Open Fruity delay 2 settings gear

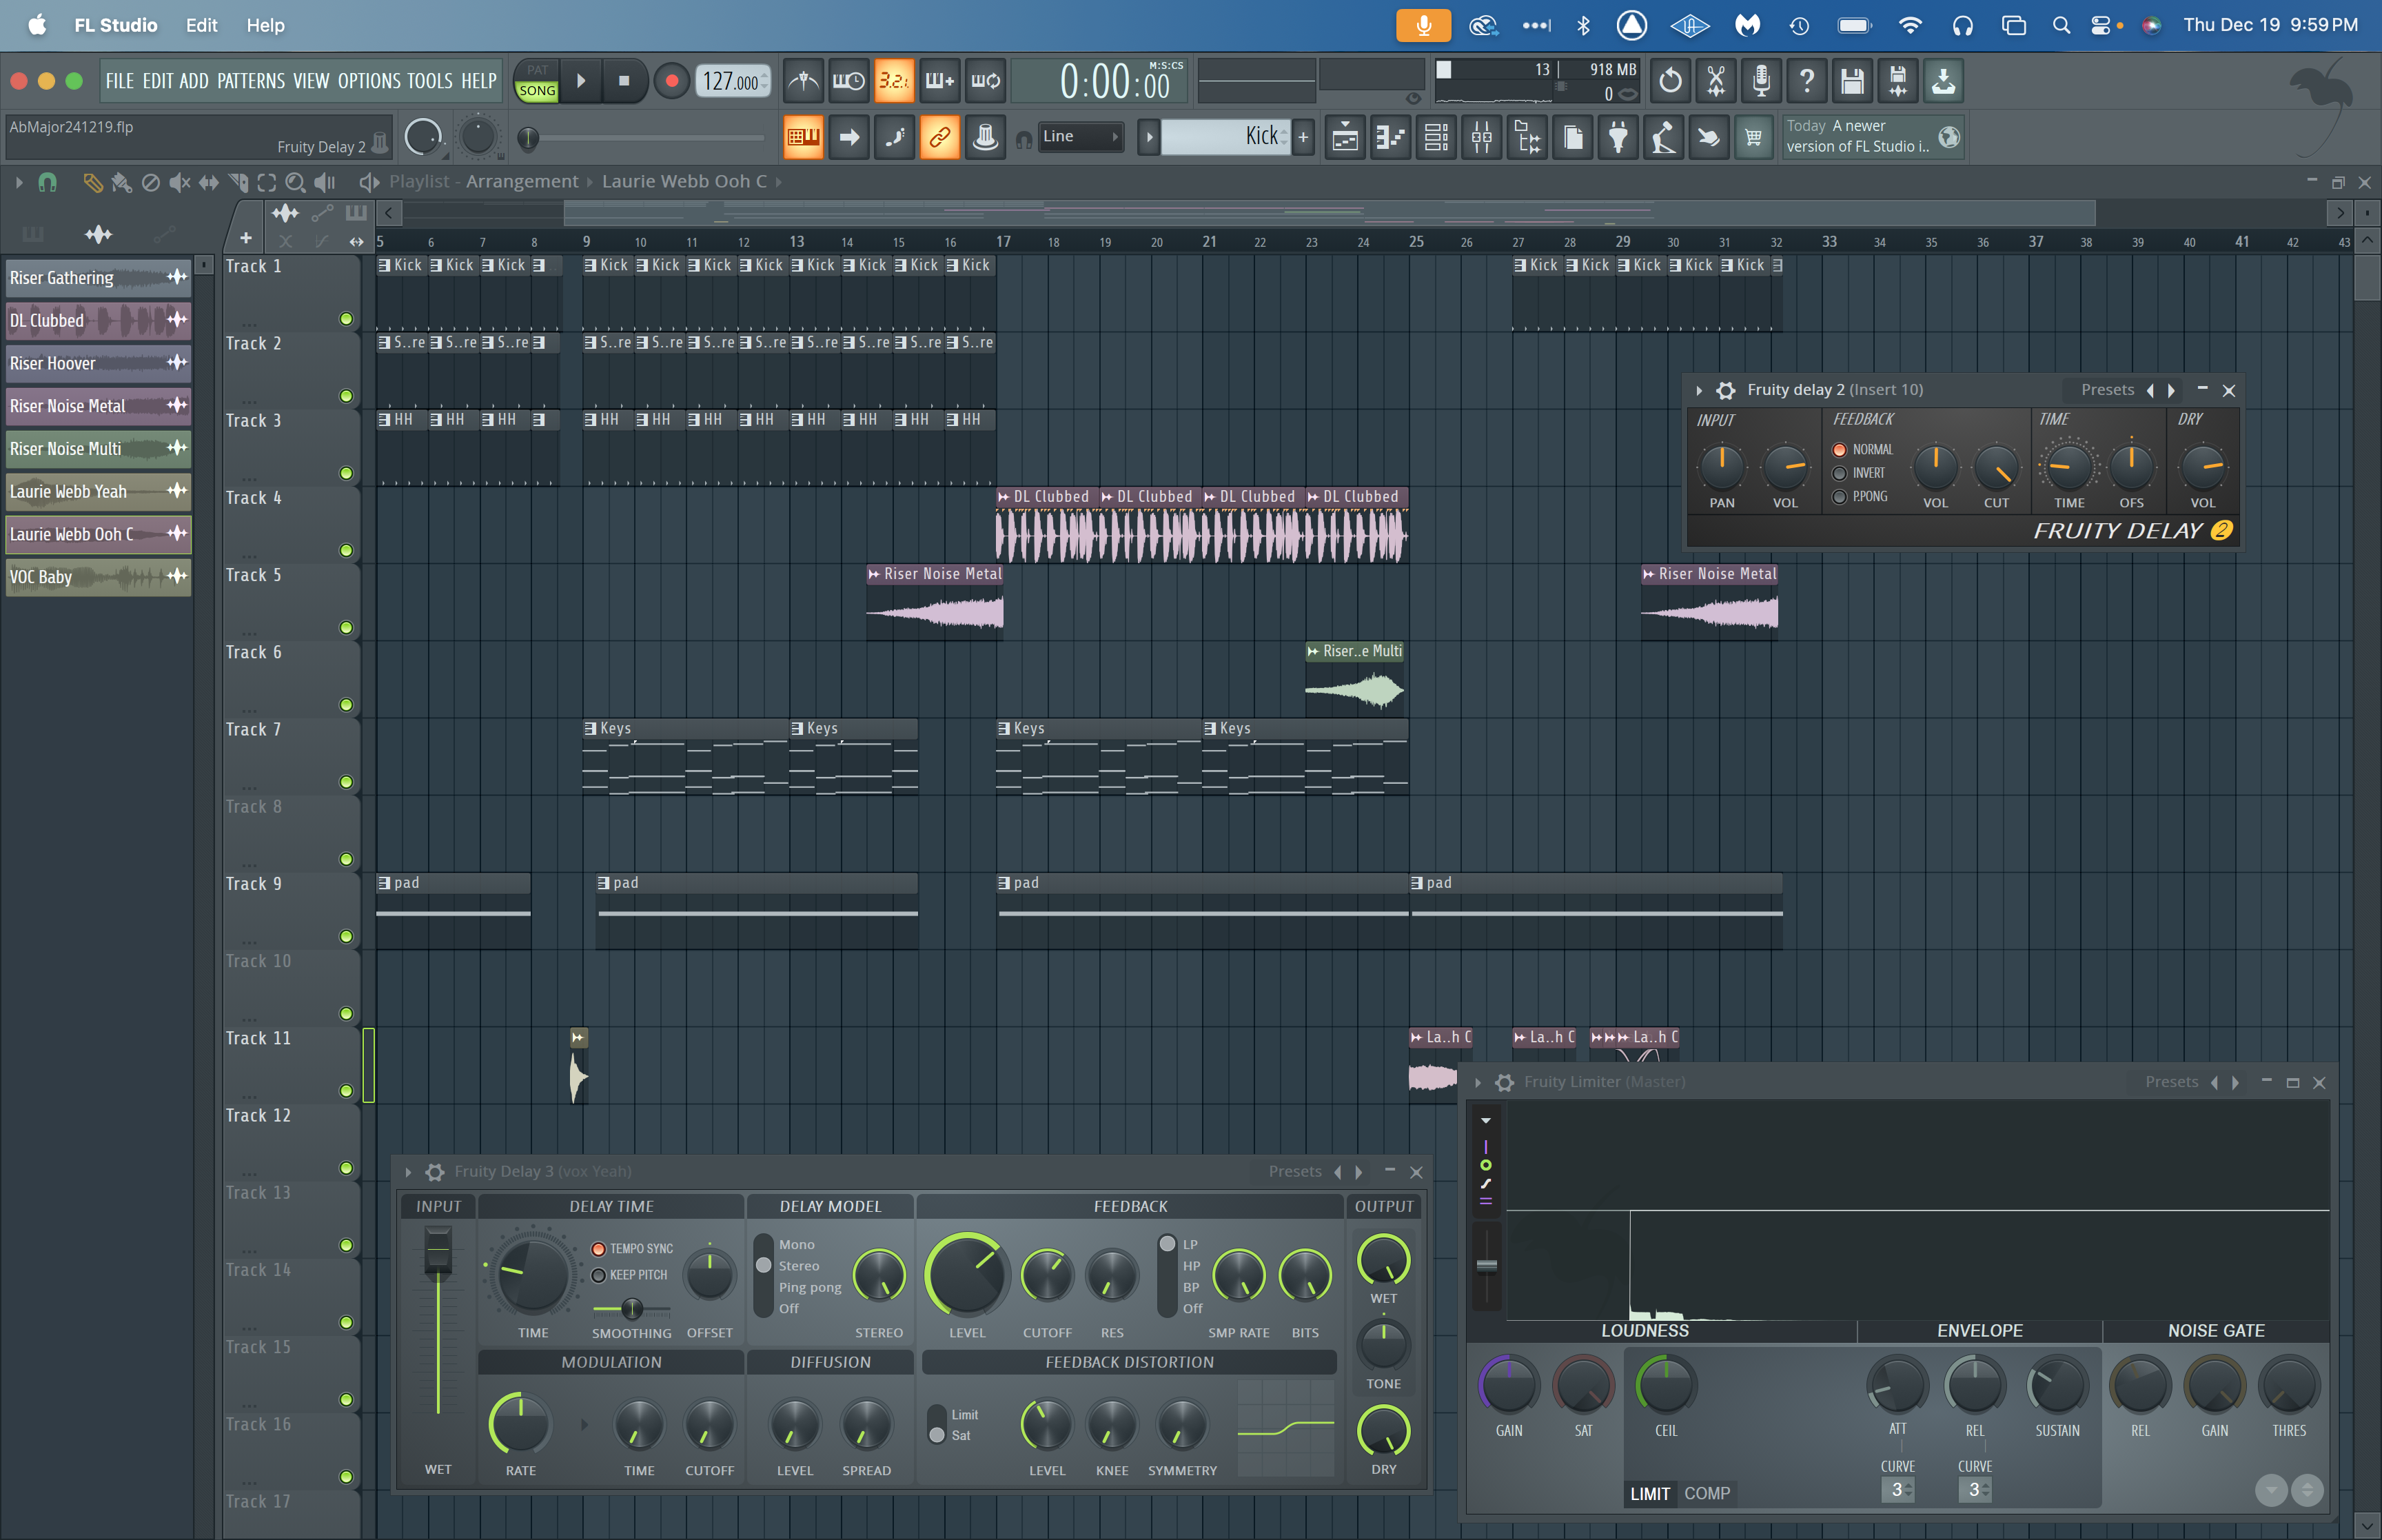[x=1727, y=390]
